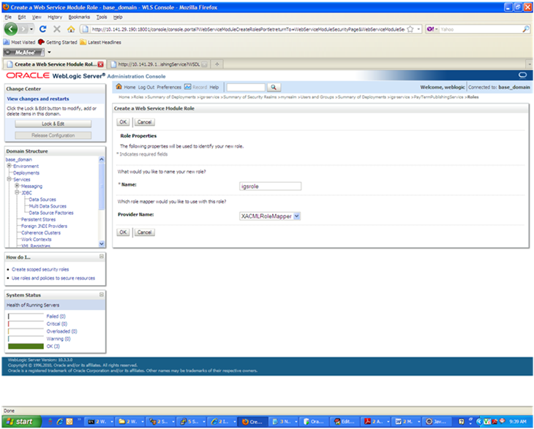Expand the Messaging tree node

tap(17, 186)
